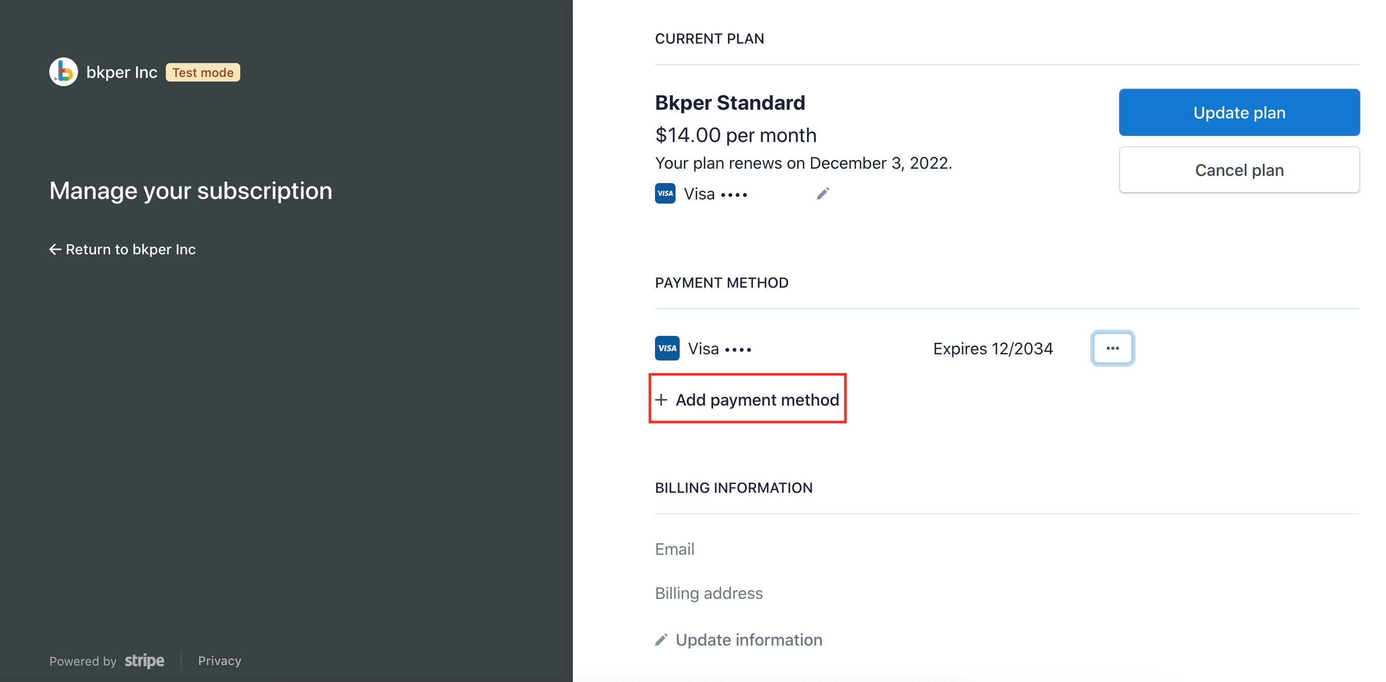Click the Manage your subscription heading
Screen dimensions: 1386x682
tap(190, 190)
